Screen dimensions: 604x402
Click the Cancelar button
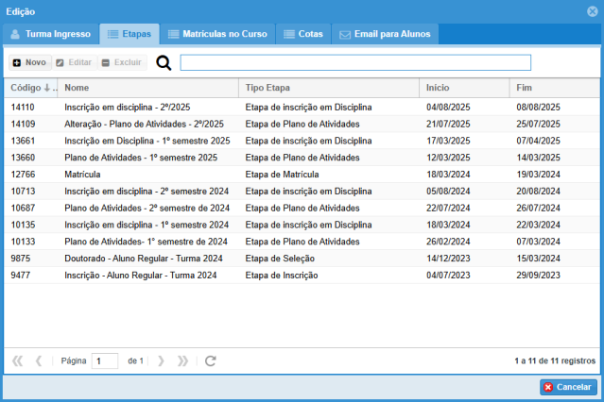pyautogui.click(x=568, y=387)
